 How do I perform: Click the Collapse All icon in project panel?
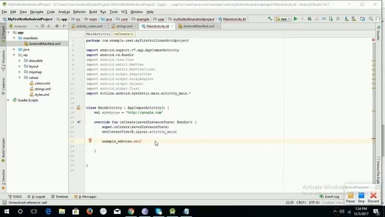point(49,26)
